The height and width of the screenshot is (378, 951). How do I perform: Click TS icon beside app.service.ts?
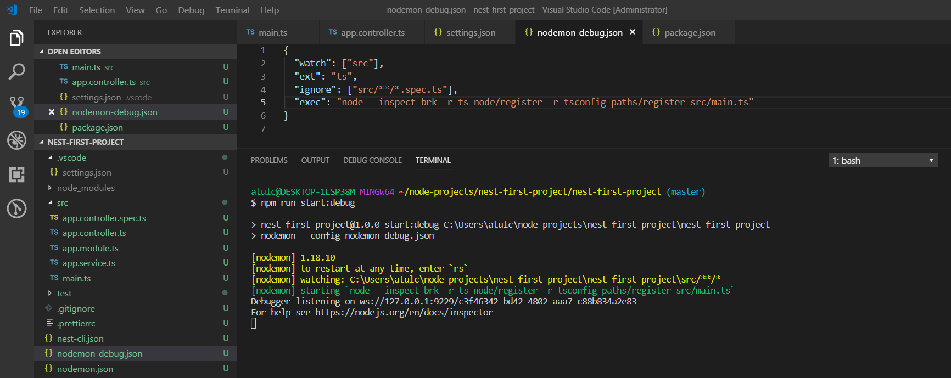(54, 263)
